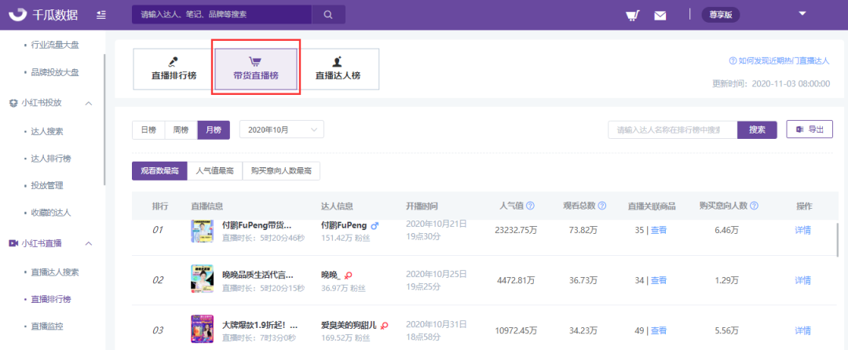Click the 购买意向人数 help question icon
848x350 pixels.
click(x=754, y=206)
